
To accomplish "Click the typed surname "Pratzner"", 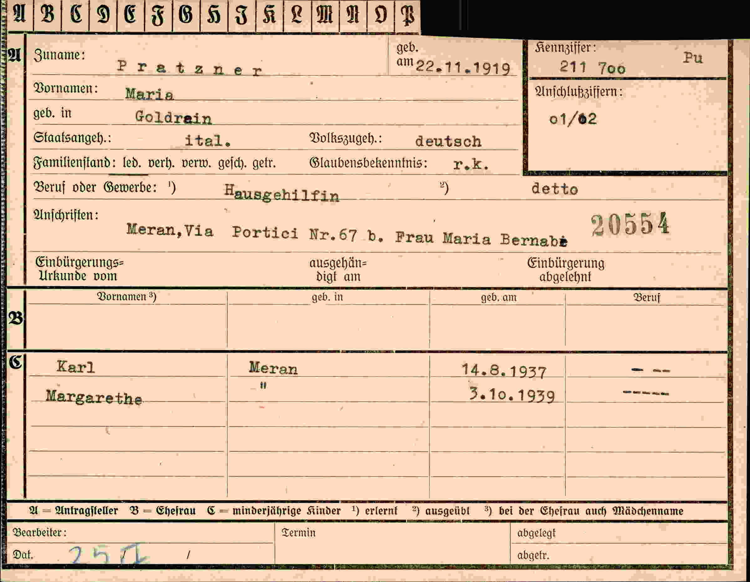I will (x=190, y=68).
